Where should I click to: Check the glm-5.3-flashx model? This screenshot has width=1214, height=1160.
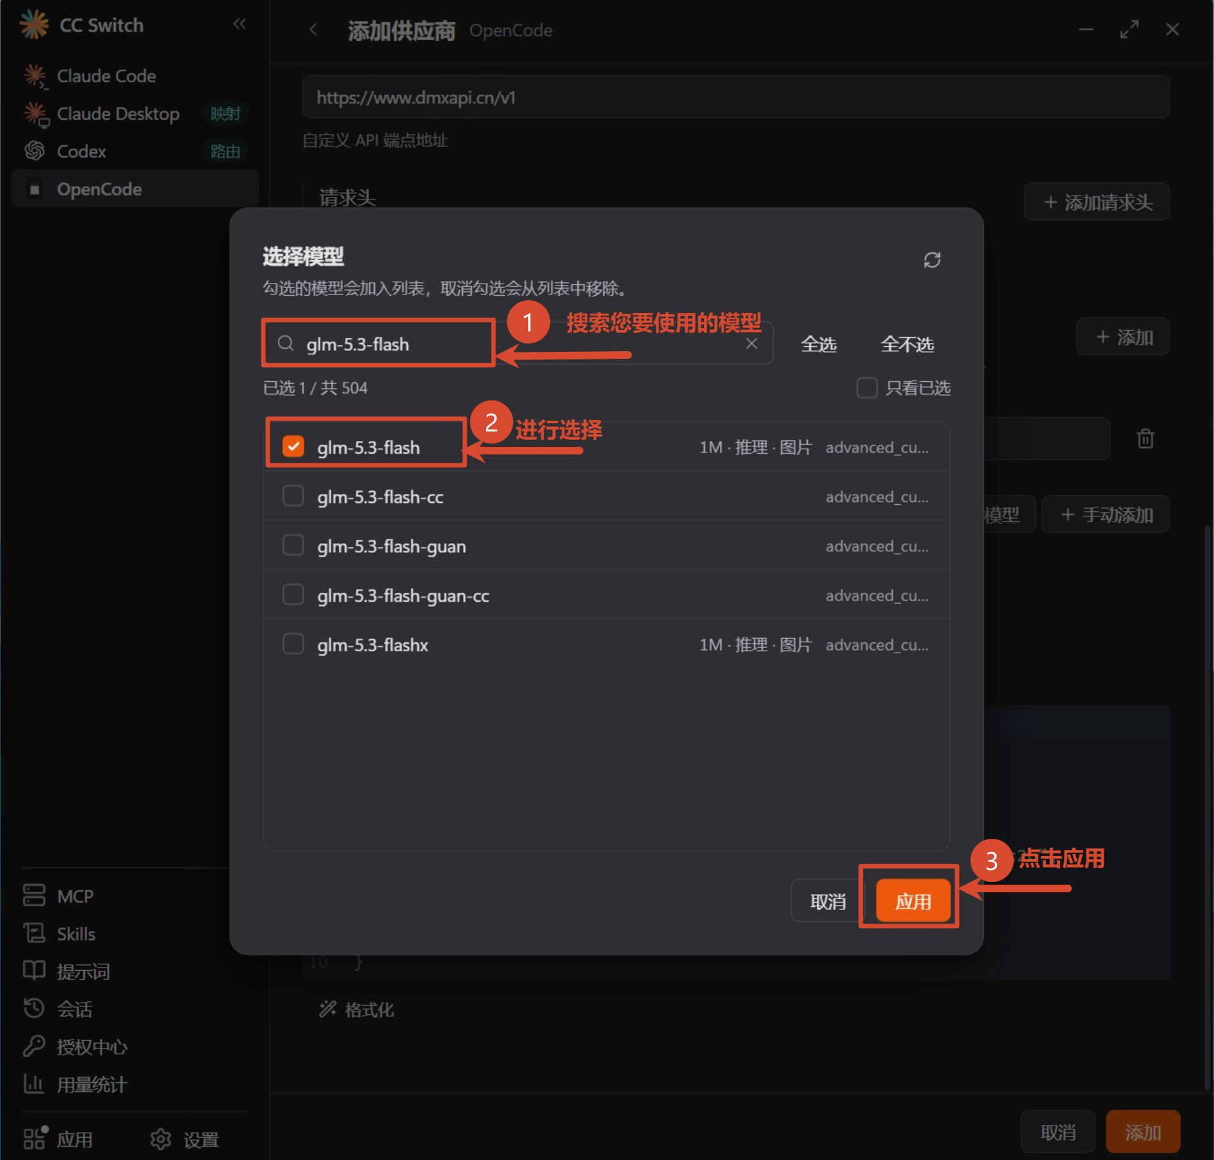click(293, 644)
